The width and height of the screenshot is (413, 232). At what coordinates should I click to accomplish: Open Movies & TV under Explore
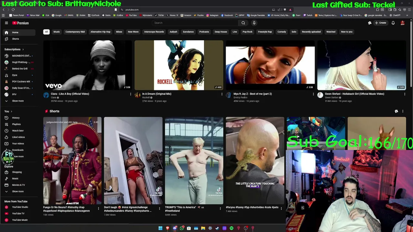pyautogui.click(x=19, y=185)
